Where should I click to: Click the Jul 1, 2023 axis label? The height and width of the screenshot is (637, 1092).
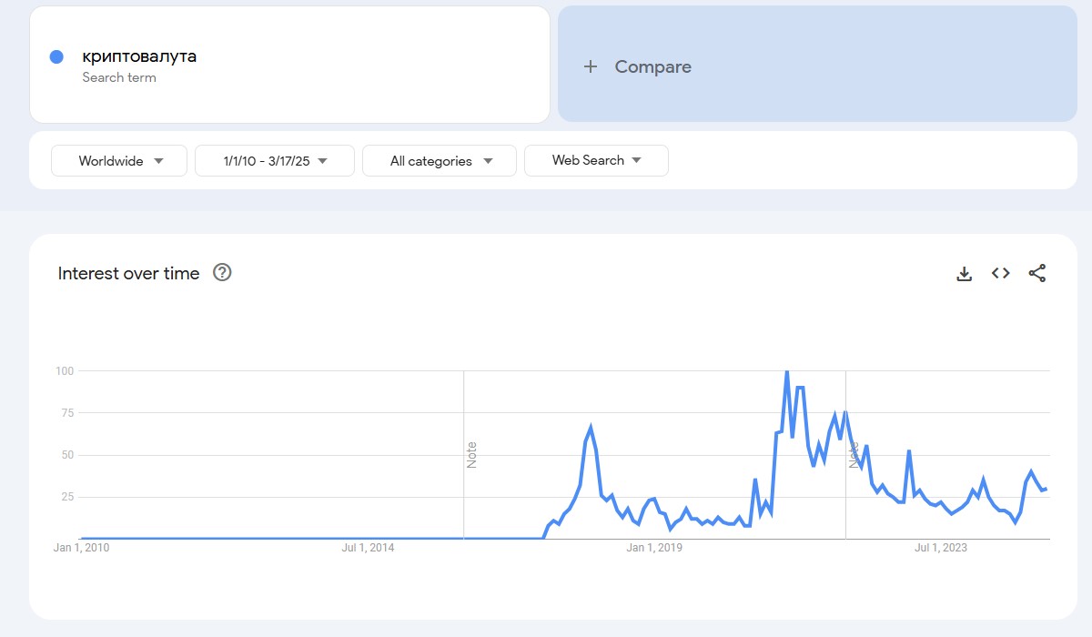coord(941,548)
